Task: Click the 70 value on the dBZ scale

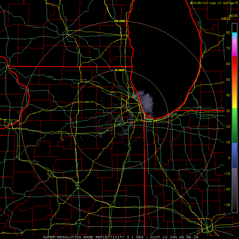Action: [228, 48]
